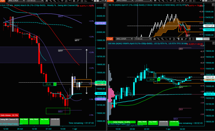
Task: Click the RE 70 chart title text
Action: pyautogui.click(x=149, y=5)
